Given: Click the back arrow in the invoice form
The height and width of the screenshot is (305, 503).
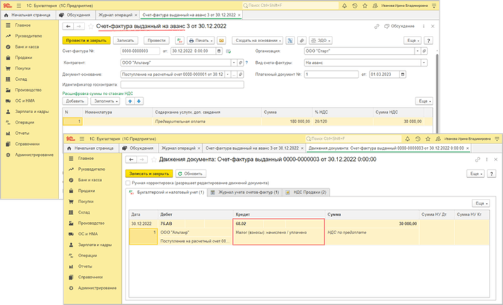Looking at the screenshot, I should click(x=68, y=27).
